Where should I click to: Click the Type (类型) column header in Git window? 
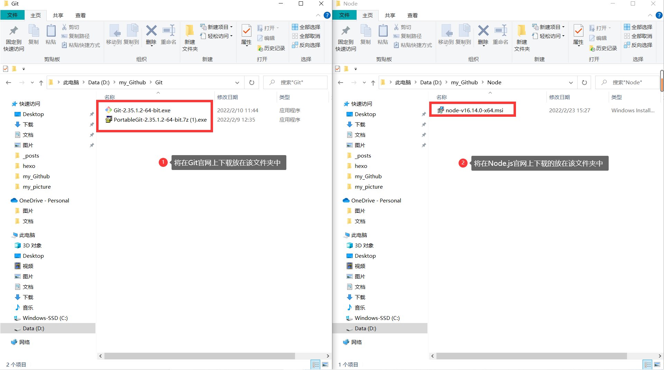pyautogui.click(x=285, y=97)
